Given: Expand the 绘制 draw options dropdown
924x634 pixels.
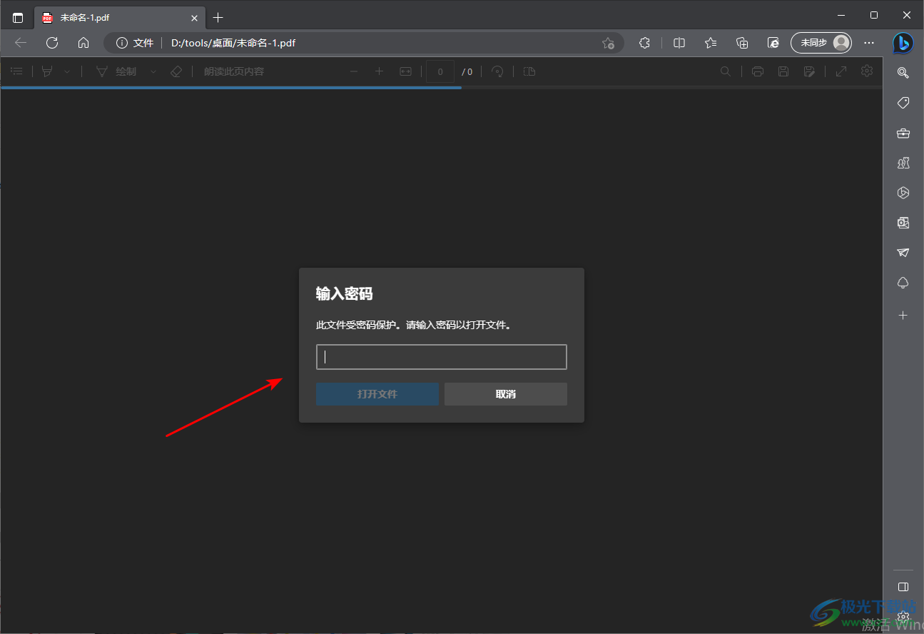Looking at the screenshot, I should (153, 71).
